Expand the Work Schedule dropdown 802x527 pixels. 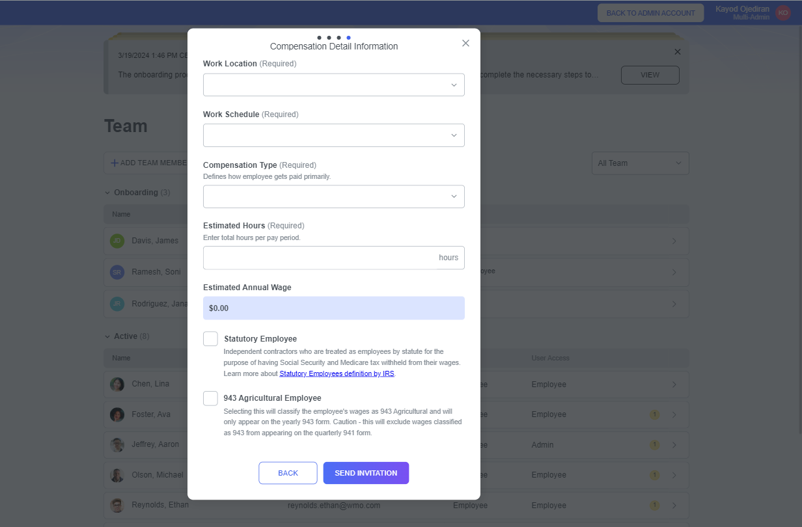(x=333, y=135)
